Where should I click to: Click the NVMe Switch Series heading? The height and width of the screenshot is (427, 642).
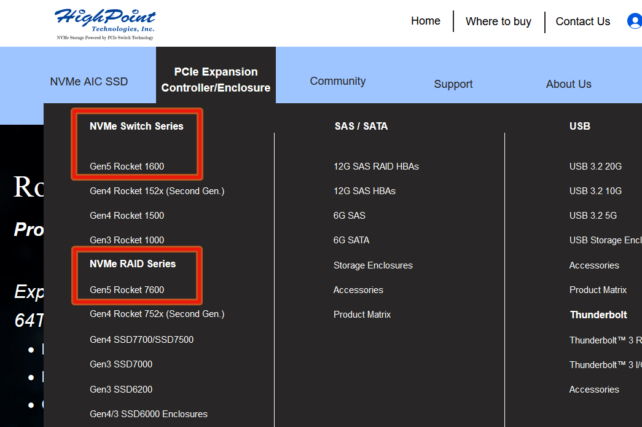136,126
